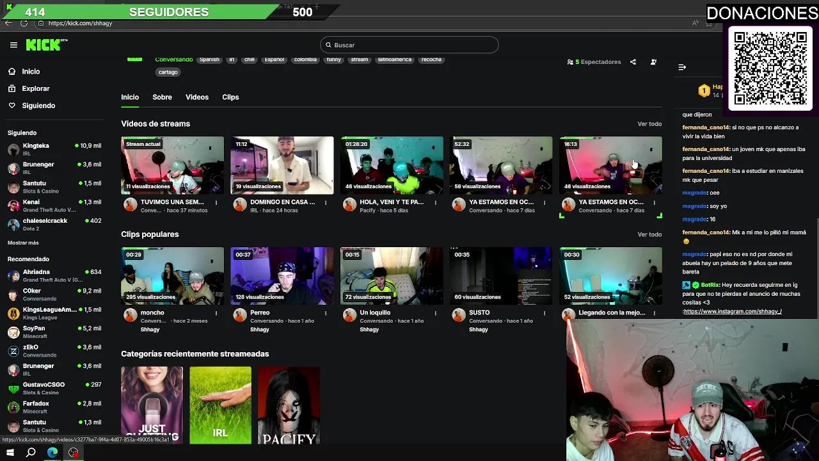This screenshot has height=461, width=819.
Task: Open options for Perreo clip
Action: click(326, 314)
